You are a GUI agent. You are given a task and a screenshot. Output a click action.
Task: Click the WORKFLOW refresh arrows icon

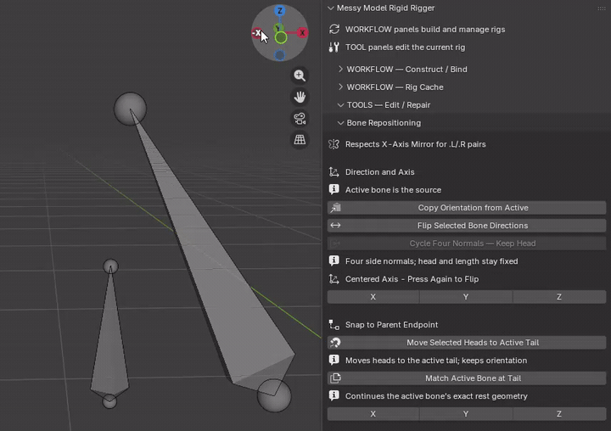pyautogui.click(x=334, y=29)
